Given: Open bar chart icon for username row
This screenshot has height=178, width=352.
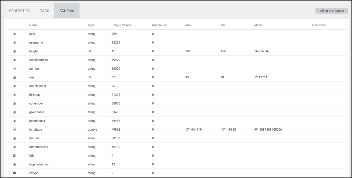Looking at the screenshot, I should 15,43.
